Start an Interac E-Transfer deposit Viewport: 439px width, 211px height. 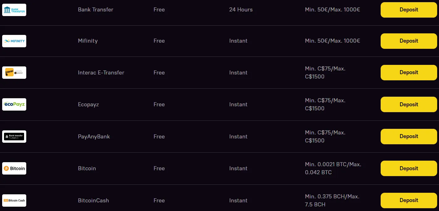tap(409, 73)
